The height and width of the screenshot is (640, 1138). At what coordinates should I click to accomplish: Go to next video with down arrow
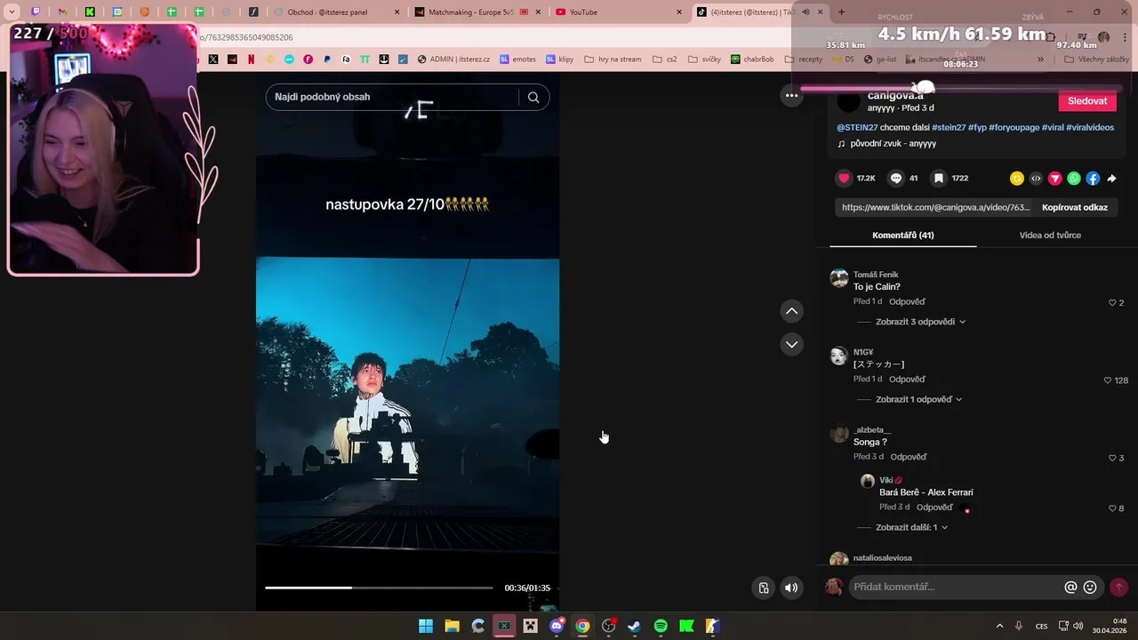(x=791, y=344)
